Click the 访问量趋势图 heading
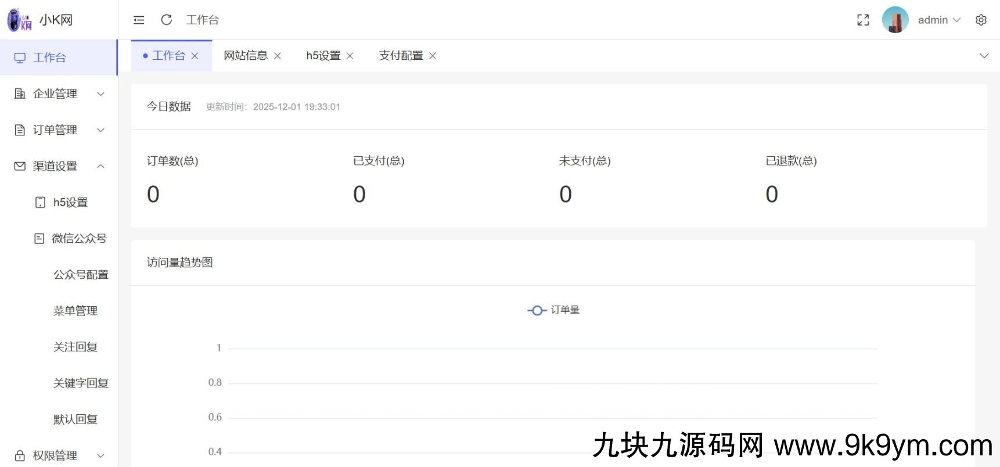Screen dimensions: 1000x467 [x=180, y=263]
